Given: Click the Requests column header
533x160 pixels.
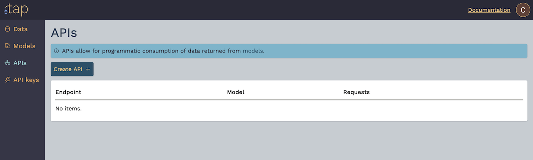Looking at the screenshot, I should (x=356, y=92).
